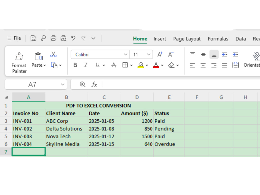260x195 pixels.
Task: Click the Name Box showing A7
Action: [36, 84]
